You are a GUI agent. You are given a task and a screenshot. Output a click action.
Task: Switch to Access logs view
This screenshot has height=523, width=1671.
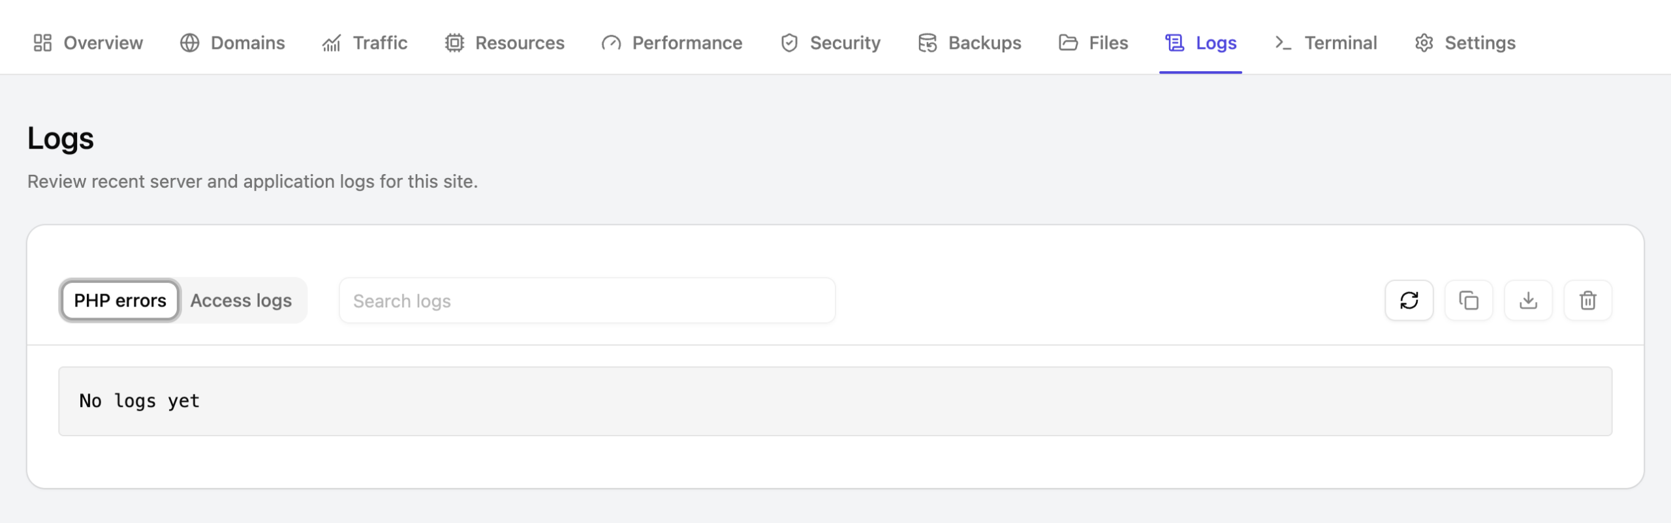tap(241, 301)
